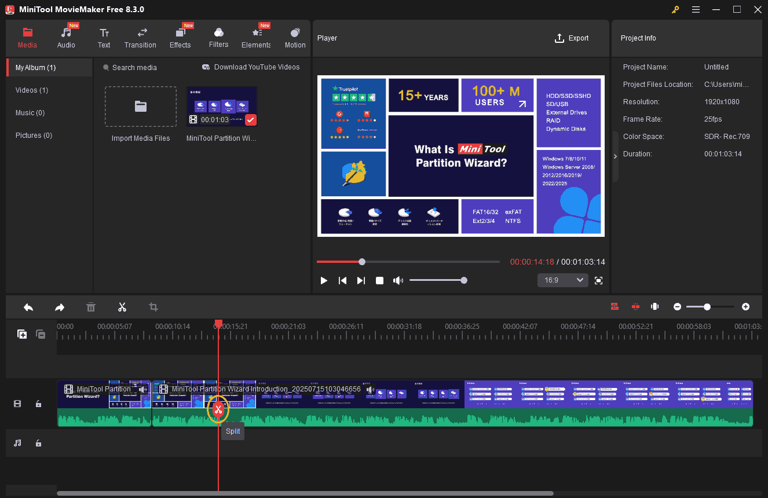Click the red Split scissors on playhead
The image size is (768, 498).
[218, 410]
